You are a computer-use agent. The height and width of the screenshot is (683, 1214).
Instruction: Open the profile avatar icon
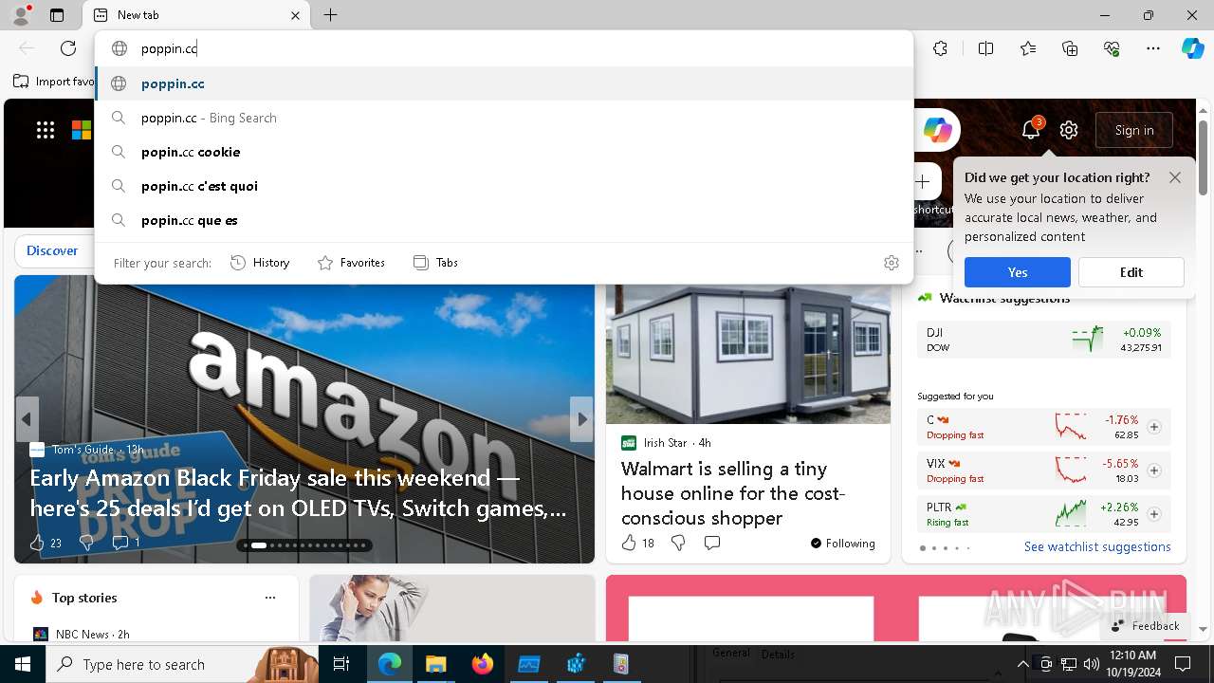pyautogui.click(x=20, y=15)
